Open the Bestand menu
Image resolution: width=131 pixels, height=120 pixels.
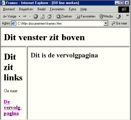pos(9,9)
